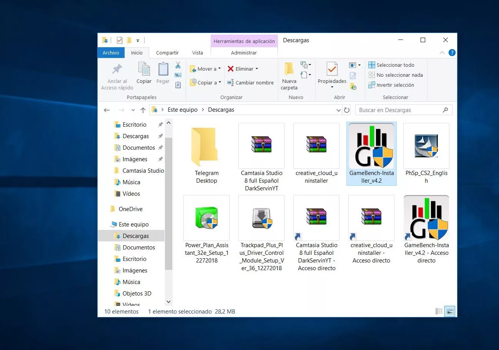
Task: Open Camtasia Studio in sidebar
Action: click(x=143, y=171)
